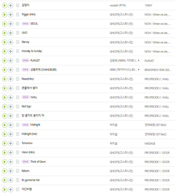Add Reborn with the plus icon

click(x=10, y=171)
